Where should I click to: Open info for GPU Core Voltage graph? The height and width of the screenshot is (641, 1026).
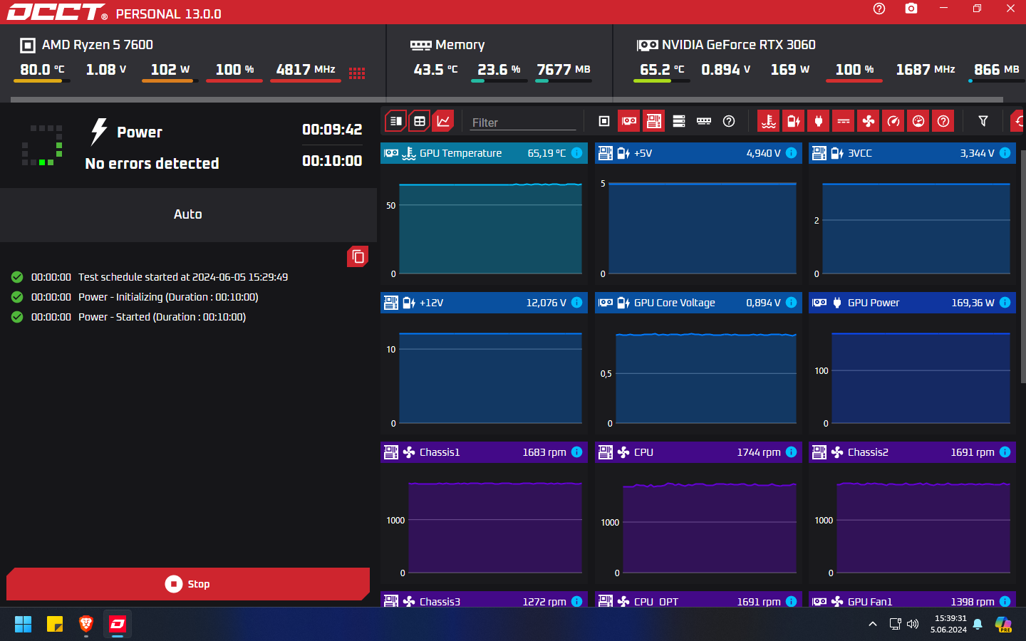(791, 303)
